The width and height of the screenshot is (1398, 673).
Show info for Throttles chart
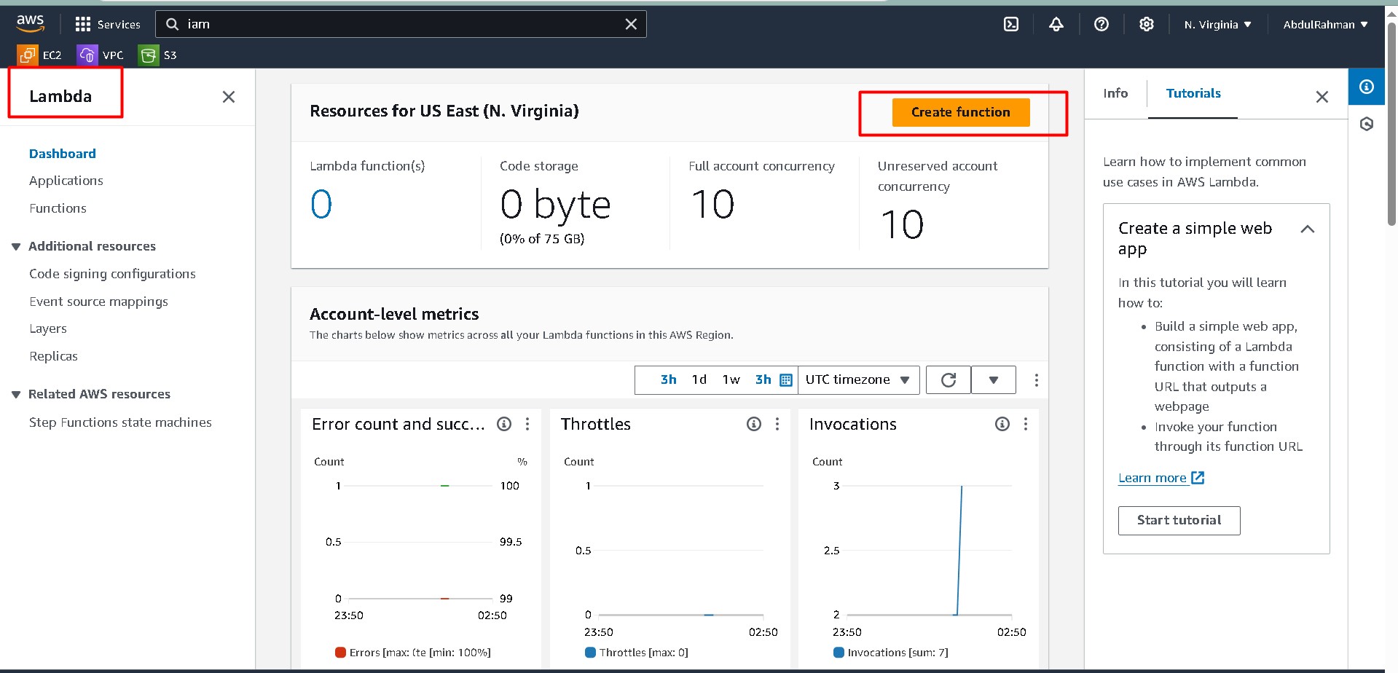coord(754,424)
